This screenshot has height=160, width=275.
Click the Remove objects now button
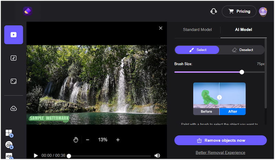220,140
